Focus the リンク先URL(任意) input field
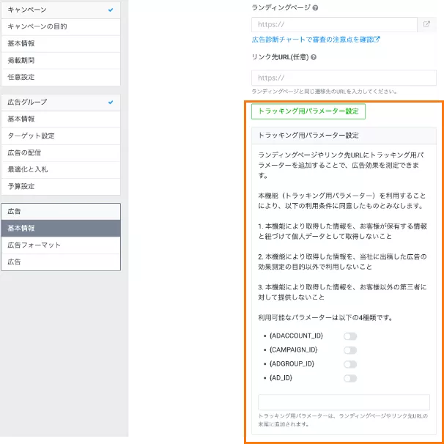Screen dimensions: 444x444 pyautogui.click(x=343, y=78)
